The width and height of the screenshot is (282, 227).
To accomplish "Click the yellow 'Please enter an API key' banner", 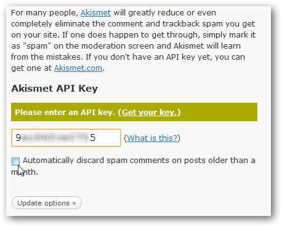I will pyautogui.click(x=134, y=112).
